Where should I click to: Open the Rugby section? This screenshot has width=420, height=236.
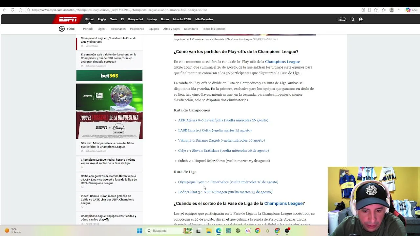(x=102, y=19)
